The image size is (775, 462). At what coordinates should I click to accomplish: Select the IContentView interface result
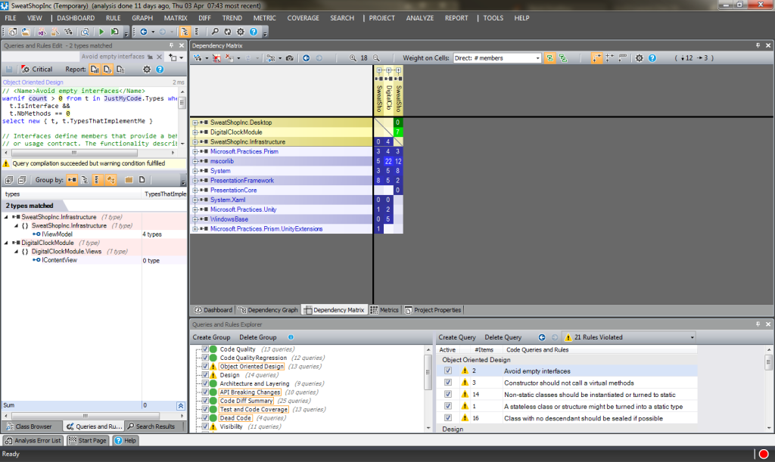coord(59,260)
